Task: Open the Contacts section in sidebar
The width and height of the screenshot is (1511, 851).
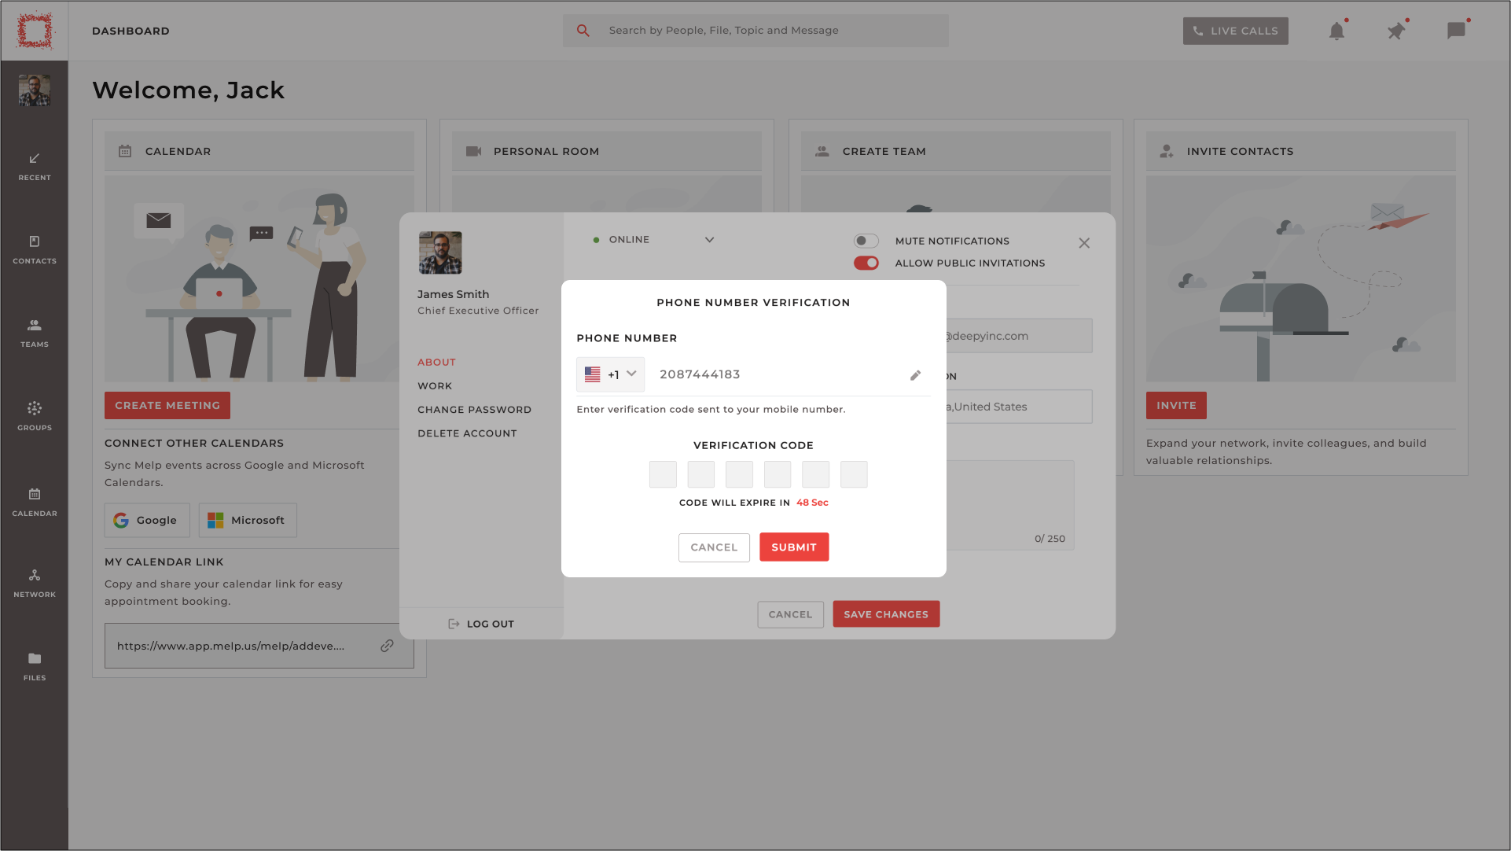Action: coord(35,249)
